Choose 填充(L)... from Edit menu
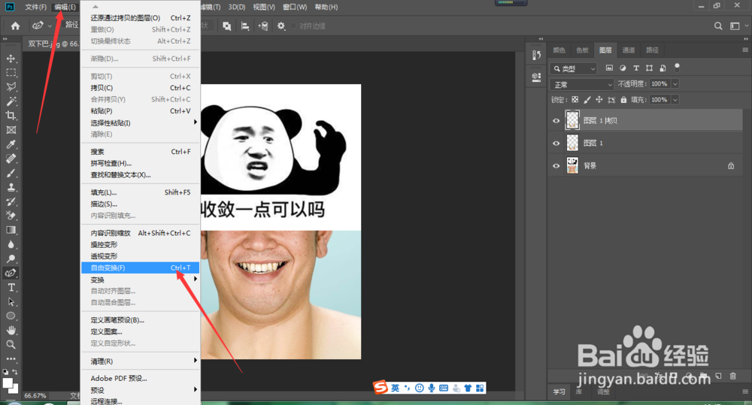The height and width of the screenshot is (405, 752). point(140,192)
